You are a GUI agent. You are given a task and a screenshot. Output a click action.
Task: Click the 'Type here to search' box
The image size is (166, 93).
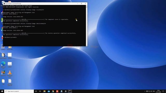point(19,91)
